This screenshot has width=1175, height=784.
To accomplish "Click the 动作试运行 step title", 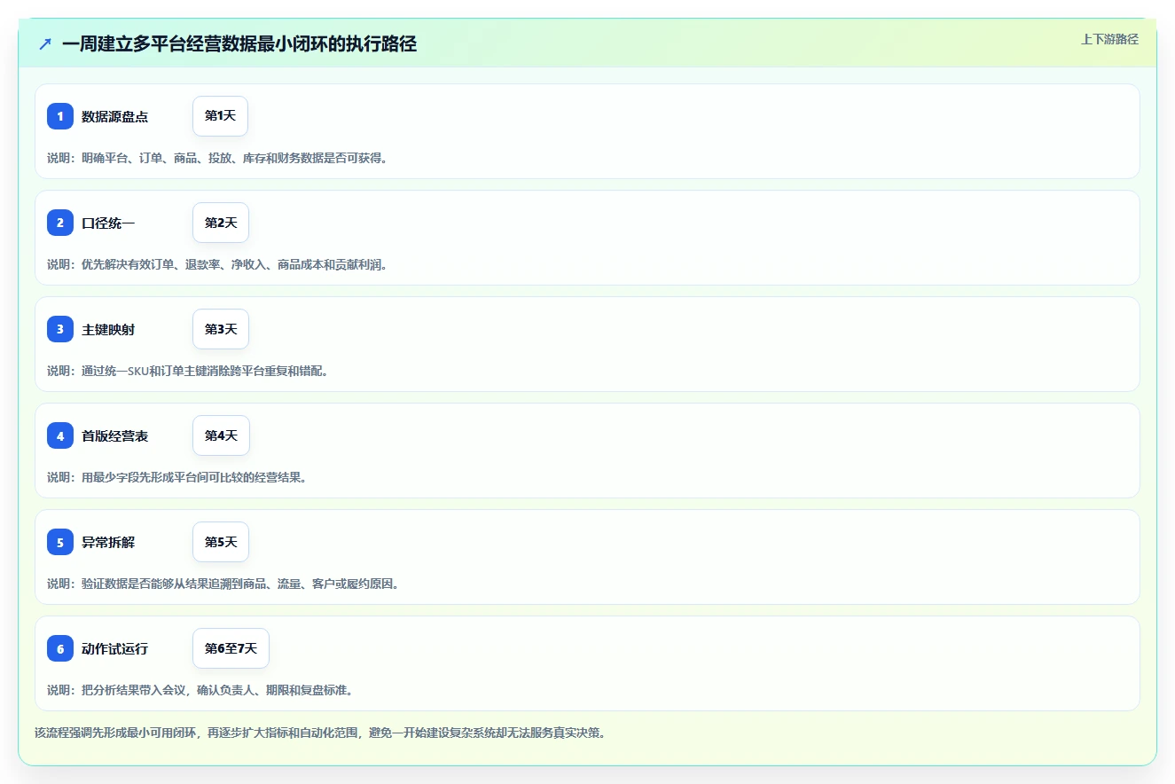I will [114, 648].
